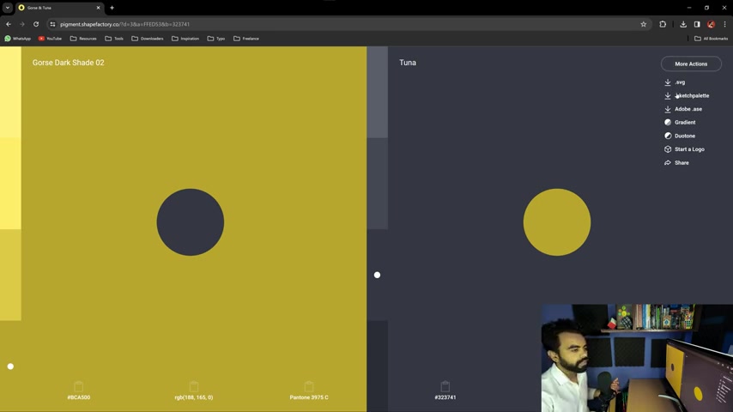Viewport: 733px width, 412px height.
Task: Open Chrome tab search dropdown arrow
Action: click(7, 8)
